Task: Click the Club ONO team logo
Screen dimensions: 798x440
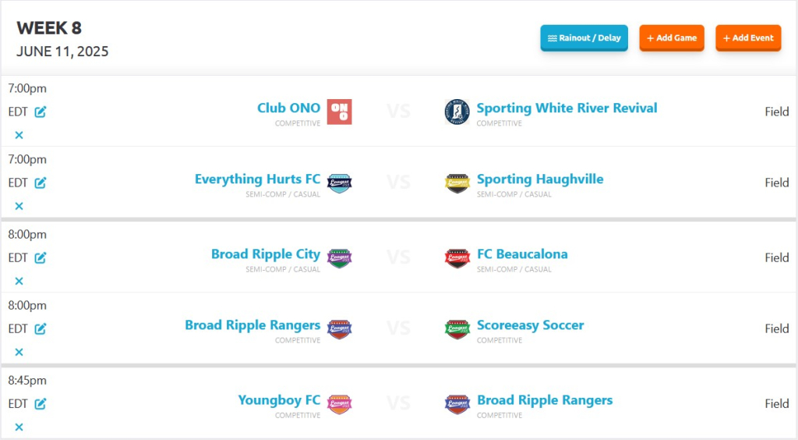Action: (340, 112)
